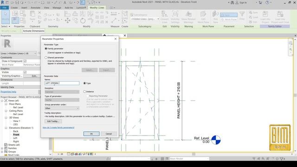Click the Name input field with LEFT OPENING
The image size is (297, 167).
[62, 83]
